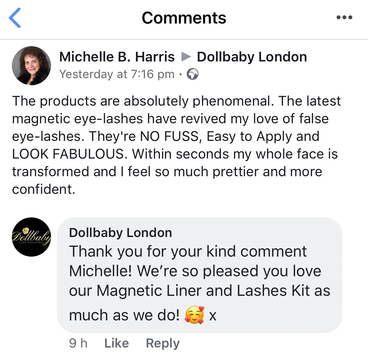The height and width of the screenshot is (356, 368).
Task: Tap the word 'confident.' ending the review
Action: [x=44, y=189]
